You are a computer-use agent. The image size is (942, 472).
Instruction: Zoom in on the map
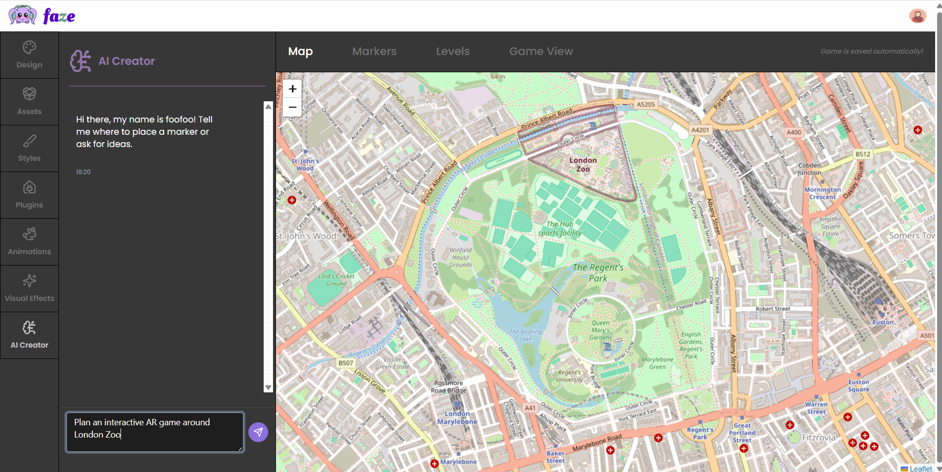(292, 89)
